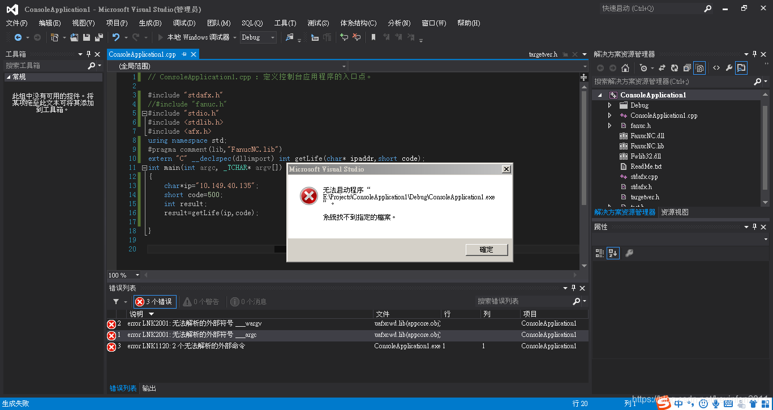Click the Save All toolbar icon
The width and height of the screenshot is (773, 410).
pos(99,37)
